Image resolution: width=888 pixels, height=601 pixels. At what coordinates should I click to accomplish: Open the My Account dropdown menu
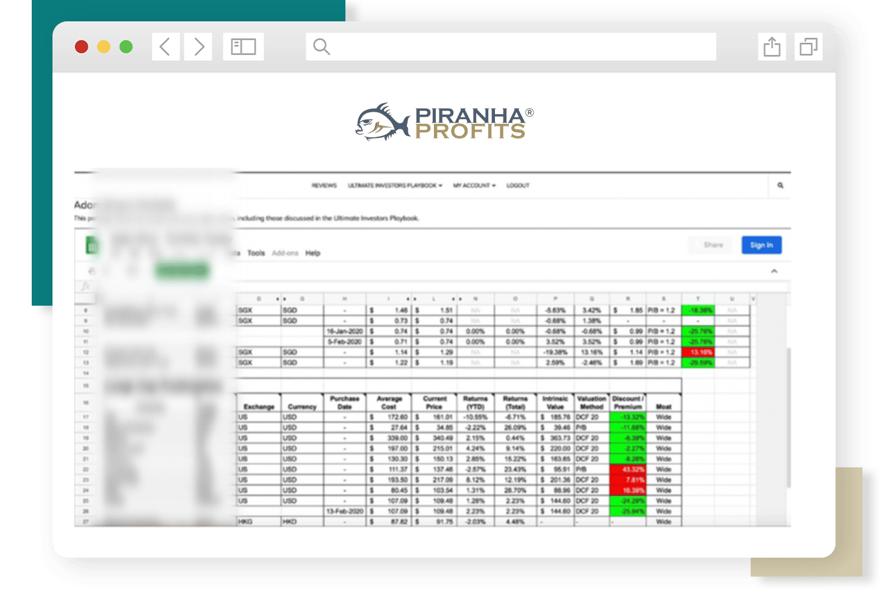click(x=474, y=185)
